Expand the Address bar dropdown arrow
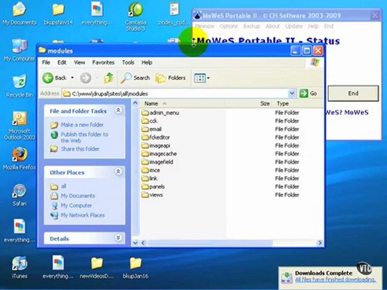This screenshot has width=387, height=290. pos(292,93)
